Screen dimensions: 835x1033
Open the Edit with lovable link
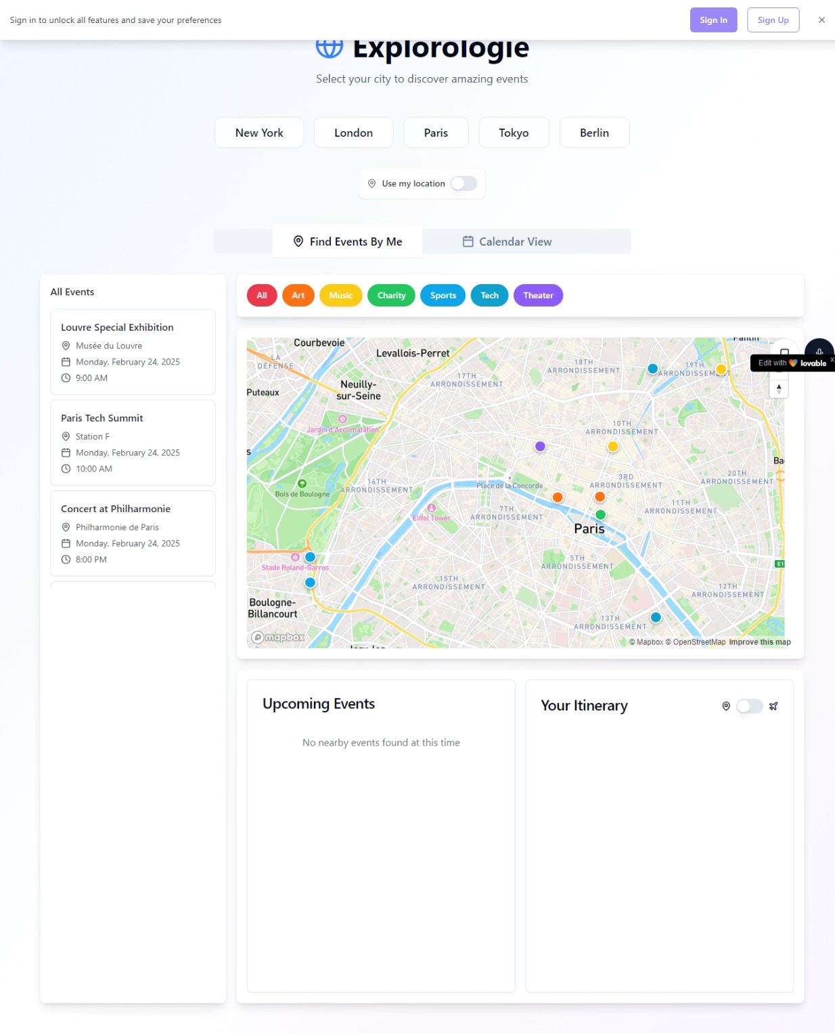792,363
